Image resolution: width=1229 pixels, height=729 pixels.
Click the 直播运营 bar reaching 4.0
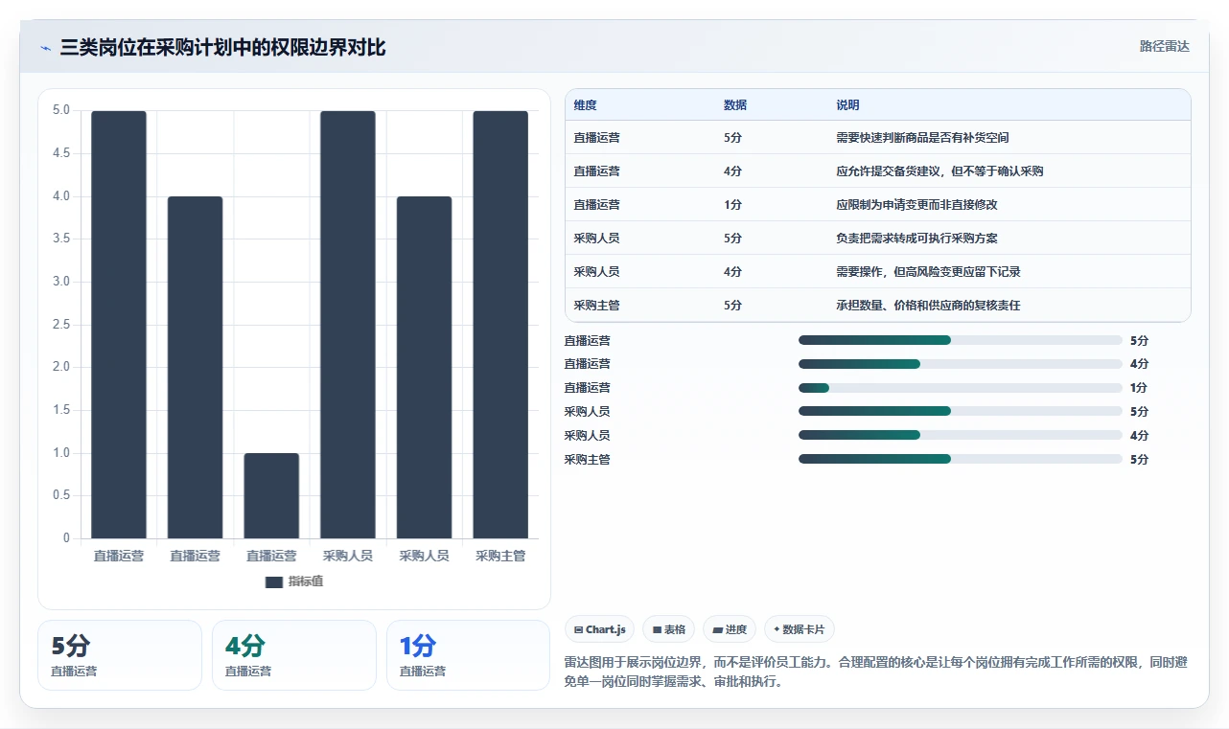point(195,367)
